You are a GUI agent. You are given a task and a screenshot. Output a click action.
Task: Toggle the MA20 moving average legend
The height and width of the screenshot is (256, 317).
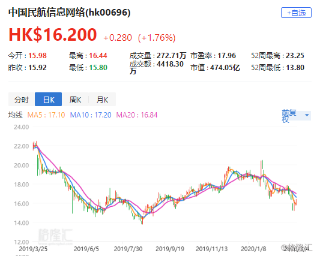(137, 115)
